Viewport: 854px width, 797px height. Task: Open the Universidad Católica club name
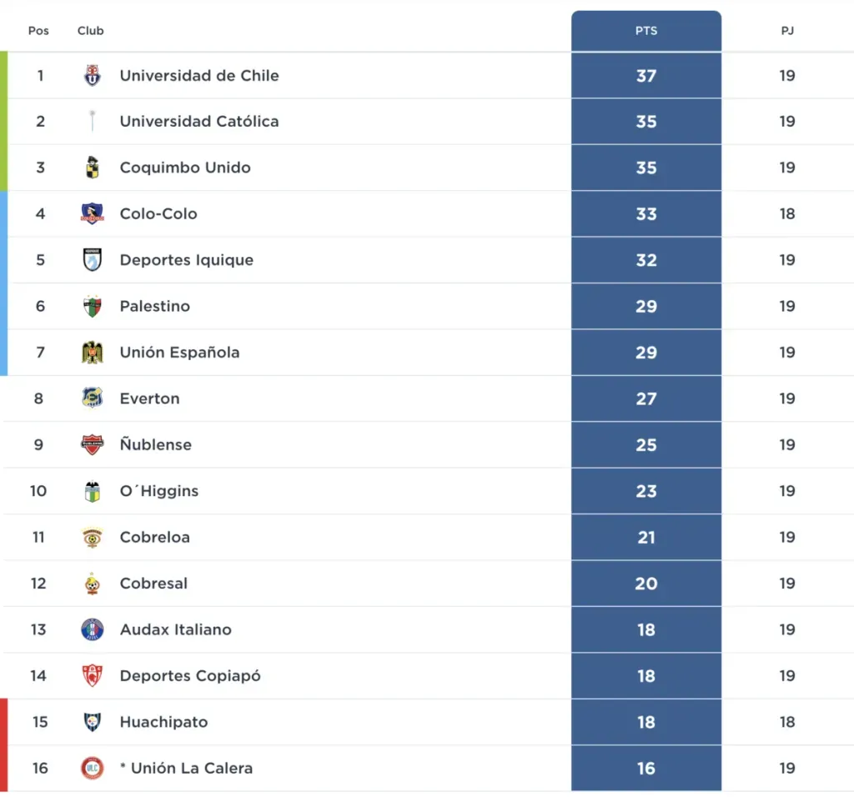coord(198,121)
